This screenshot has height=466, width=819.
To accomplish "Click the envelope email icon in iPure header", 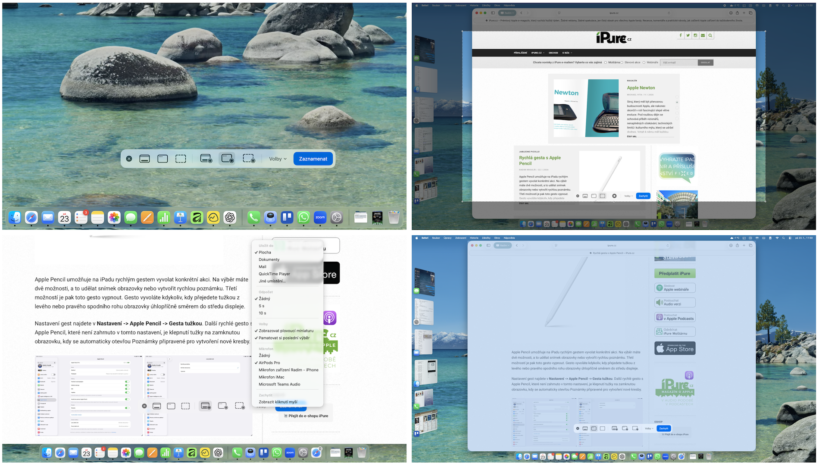I will 703,35.
